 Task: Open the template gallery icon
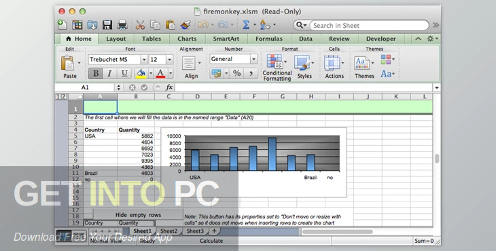click(x=77, y=25)
